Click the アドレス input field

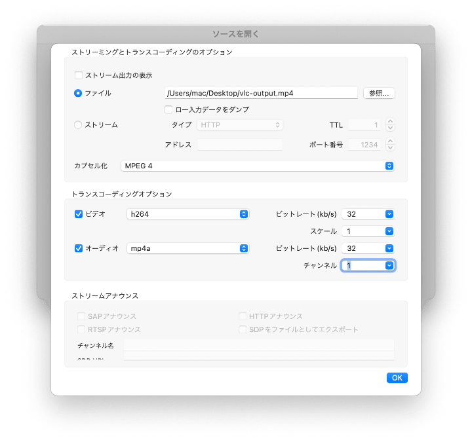[240, 145]
